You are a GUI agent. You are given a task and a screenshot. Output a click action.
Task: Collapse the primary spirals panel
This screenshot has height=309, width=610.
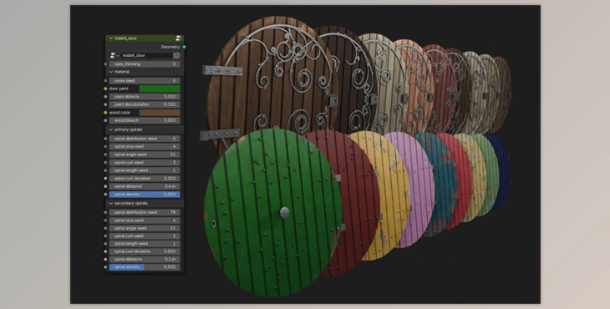pyautogui.click(x=111, y=129)
